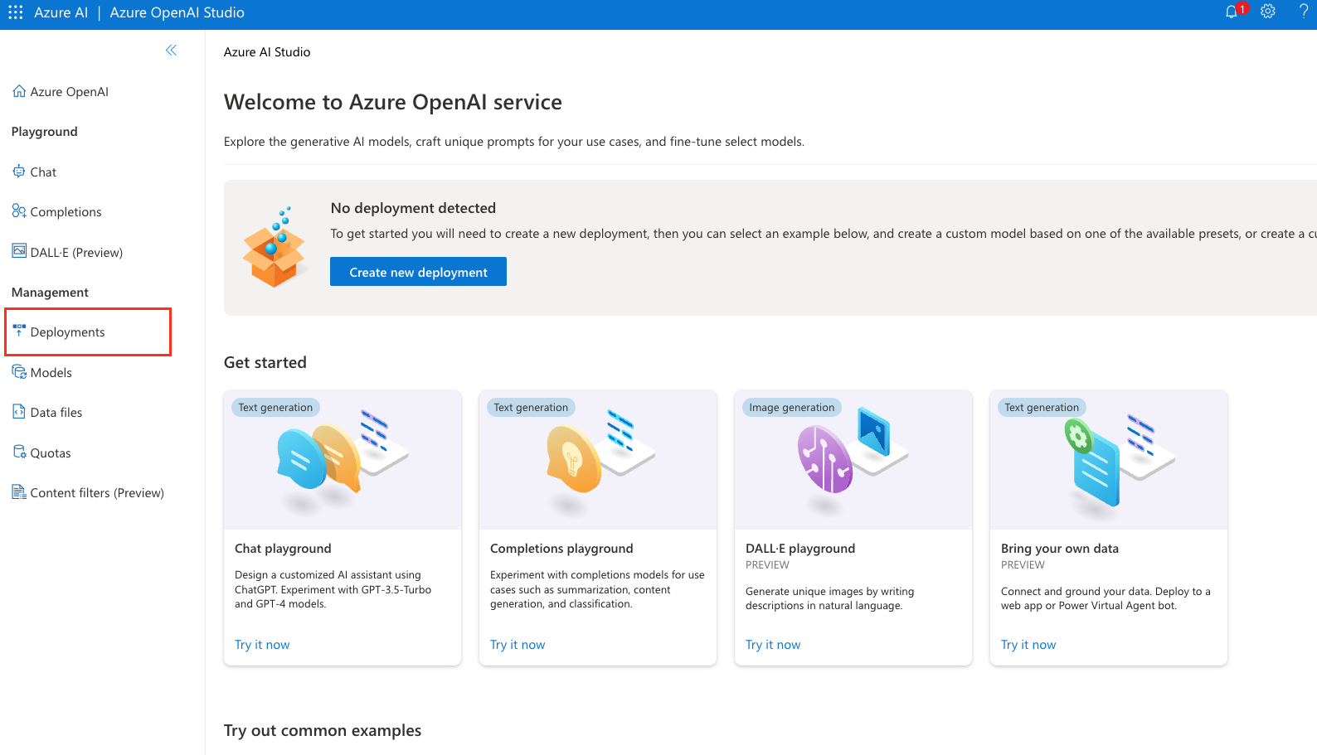Screen dimensions: 1317x755
Task: Click the Bring your own data title
Action: pyautogui.click(x=1060, y=549)
